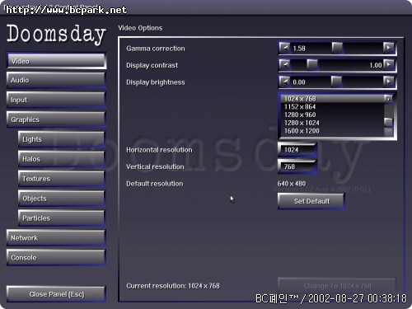Open the Lights graphics subpage
Screen dimensions: 412x309
(x=62, y=139)
